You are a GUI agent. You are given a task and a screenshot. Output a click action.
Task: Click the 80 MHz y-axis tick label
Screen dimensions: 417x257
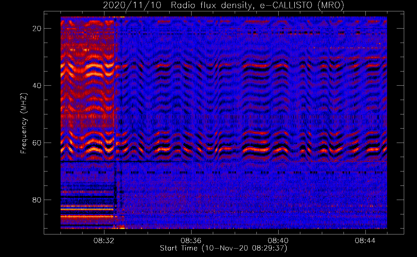(37, 200)
